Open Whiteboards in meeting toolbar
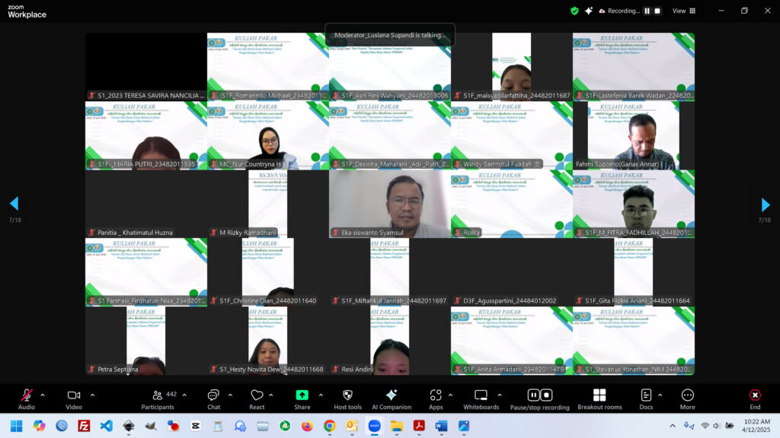 481,399
